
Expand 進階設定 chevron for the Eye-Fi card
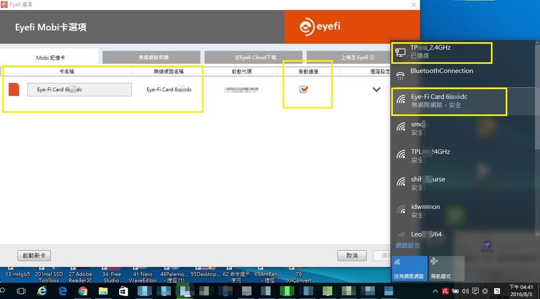[x=377, y=90]
